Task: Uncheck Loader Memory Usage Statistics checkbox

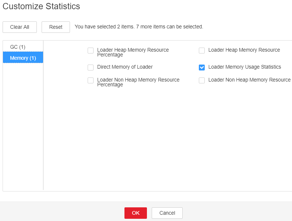Action: 202,68
